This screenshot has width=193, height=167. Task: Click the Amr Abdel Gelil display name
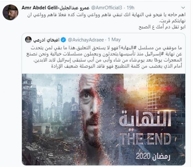pos(55,8)
